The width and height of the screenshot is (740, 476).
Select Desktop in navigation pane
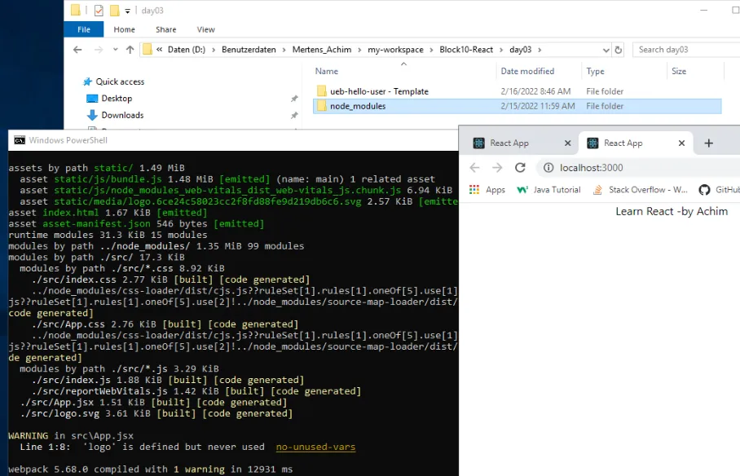(x=117, y=99)
